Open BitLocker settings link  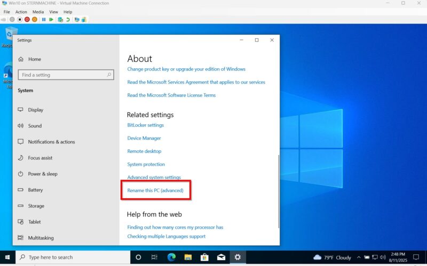click(145, 125)
